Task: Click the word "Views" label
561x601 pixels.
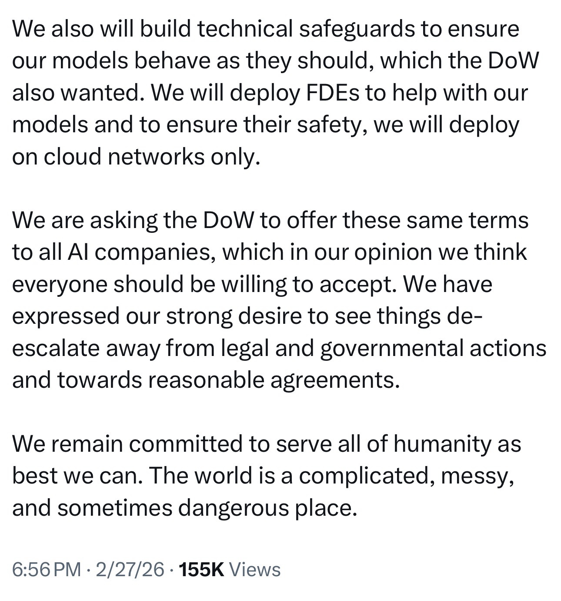Action: 254,569
